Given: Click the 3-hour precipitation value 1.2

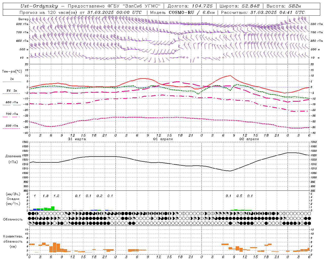Looking at the screenshot, I should (56, 196).
